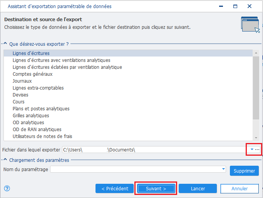Open the export file path dropdown arrow
263x198 pixels.
pyautogui.click(x=252, y=150)
